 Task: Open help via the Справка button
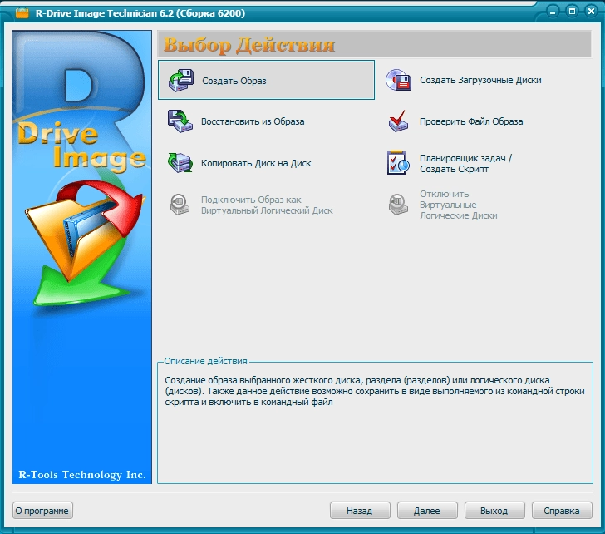(562, 511)
